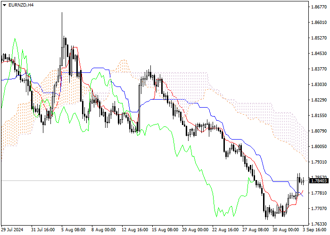
Task: Click the 8 Aug 00:00 time label
Action: (x=104, y=230)
